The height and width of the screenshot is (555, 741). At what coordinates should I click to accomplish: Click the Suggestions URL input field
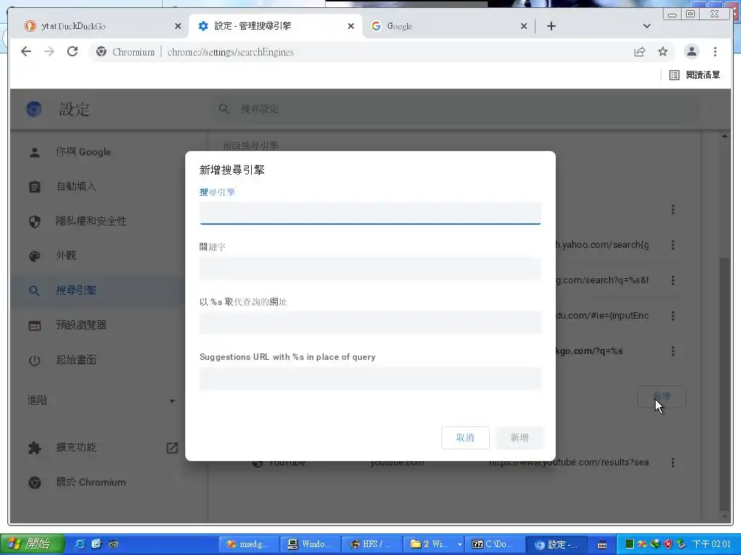[x=370, y=379]
